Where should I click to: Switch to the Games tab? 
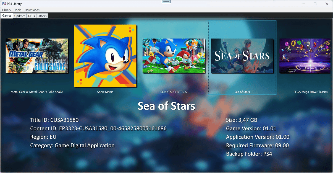click(x=7, y=16)
